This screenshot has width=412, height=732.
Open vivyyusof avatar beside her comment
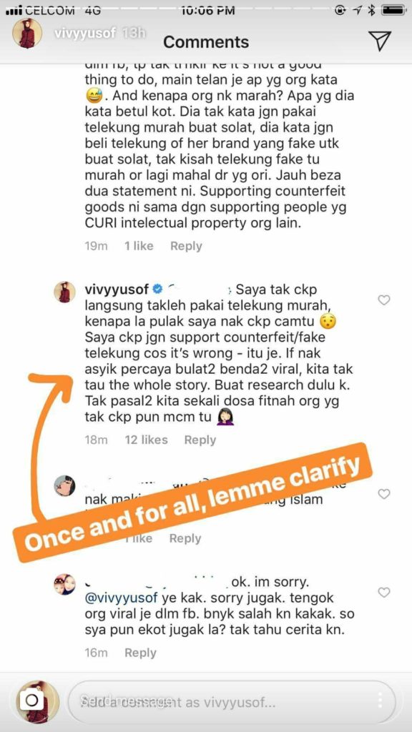tap(64, 292)
